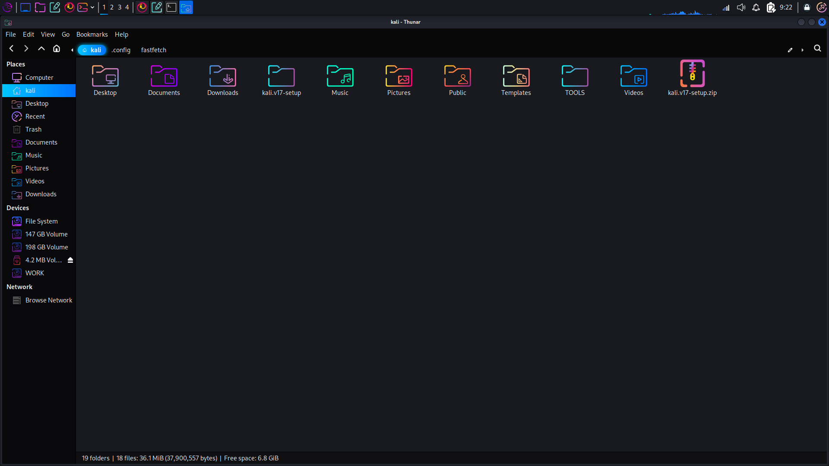This screenshot has width=829, height=466.
Task: Select Browse Network in sidebar
Action: click(x=48, y=300)
